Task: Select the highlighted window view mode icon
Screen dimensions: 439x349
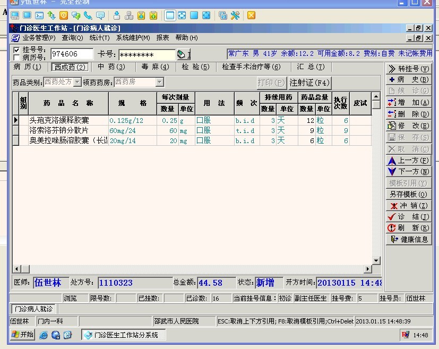Action: (x=170, y=15)
